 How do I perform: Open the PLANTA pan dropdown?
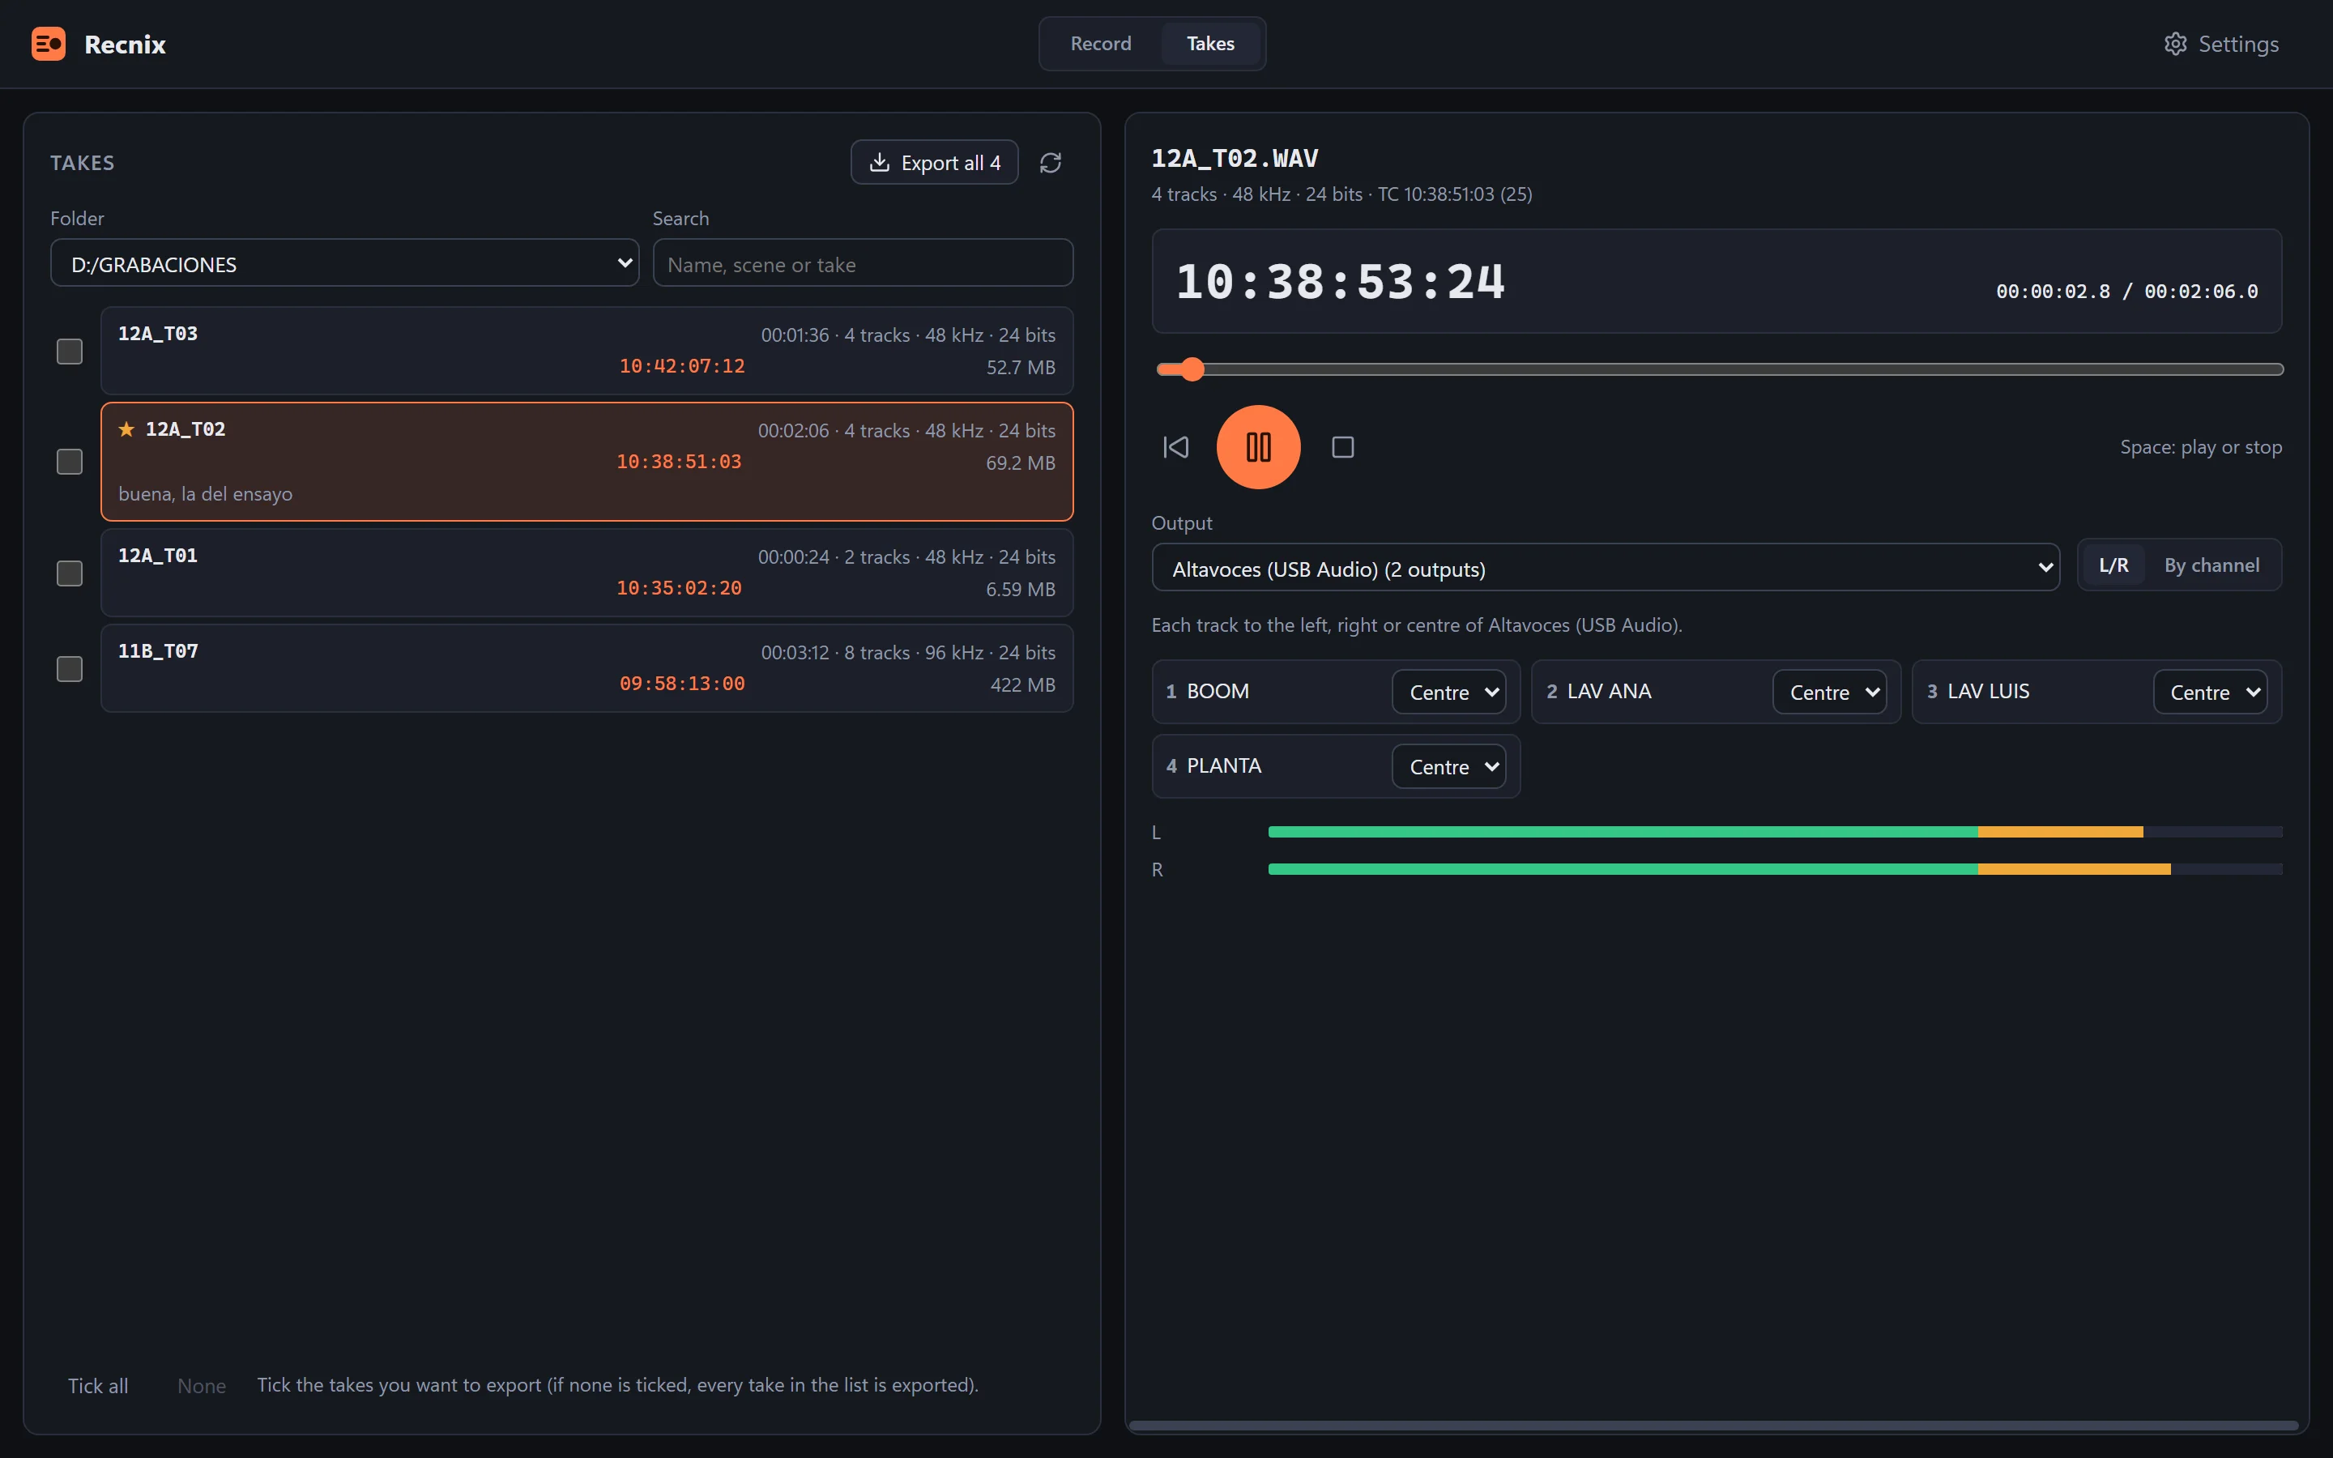[x=1449, y=766]
